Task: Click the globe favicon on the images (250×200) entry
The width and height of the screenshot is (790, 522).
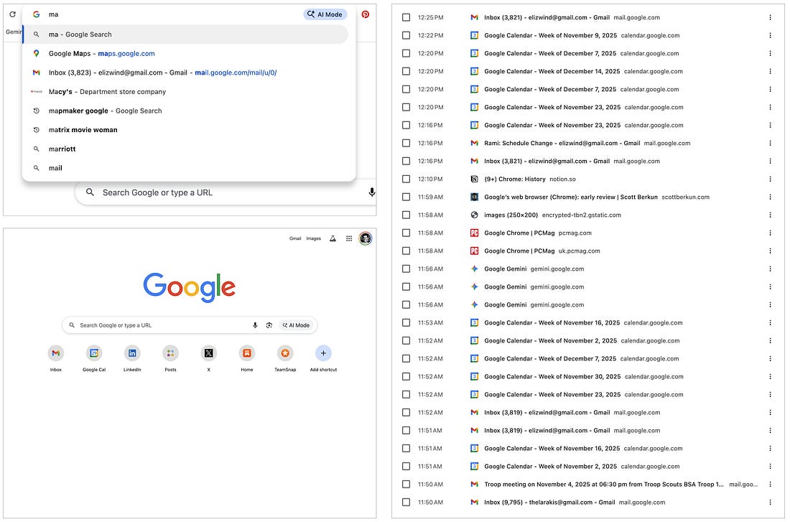Action: [x=474, y=215]
